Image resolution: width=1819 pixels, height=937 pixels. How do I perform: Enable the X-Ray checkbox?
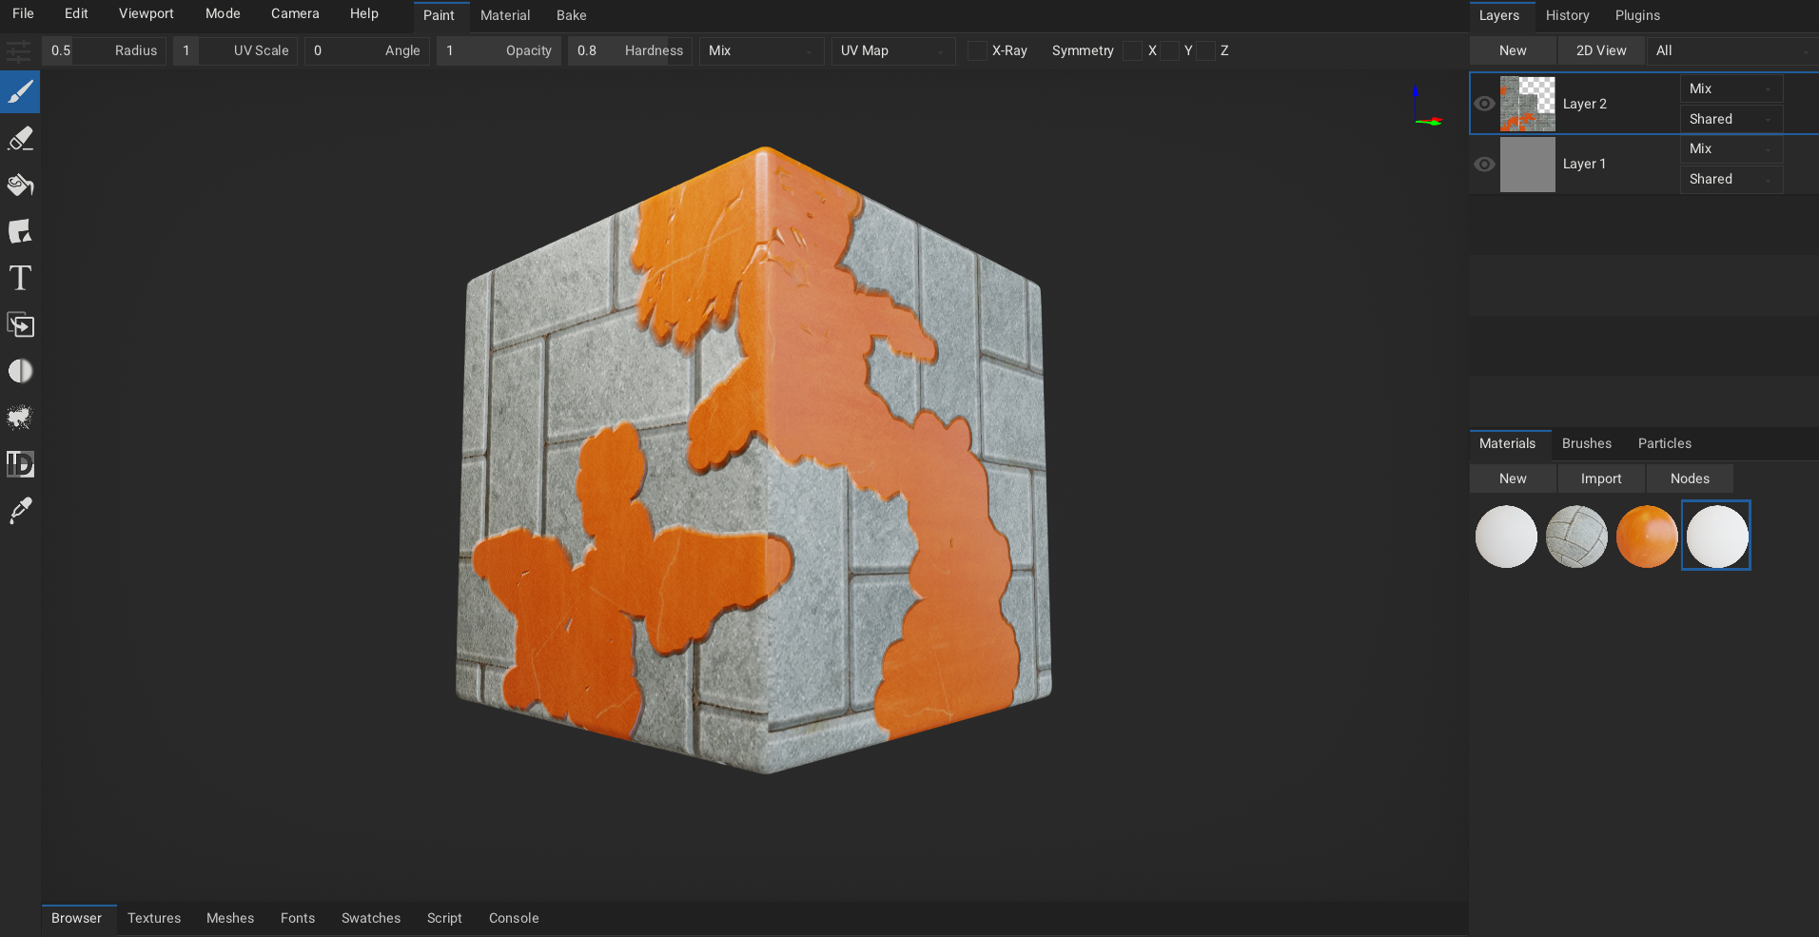tap(977, 50)
